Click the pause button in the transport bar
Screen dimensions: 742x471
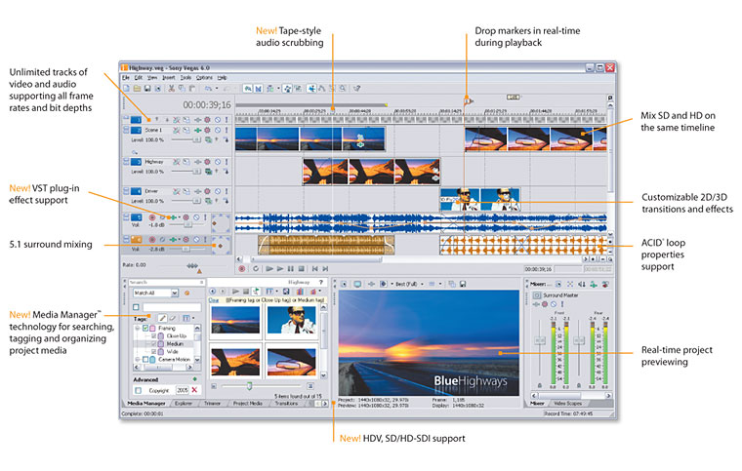tap(291, 269)
